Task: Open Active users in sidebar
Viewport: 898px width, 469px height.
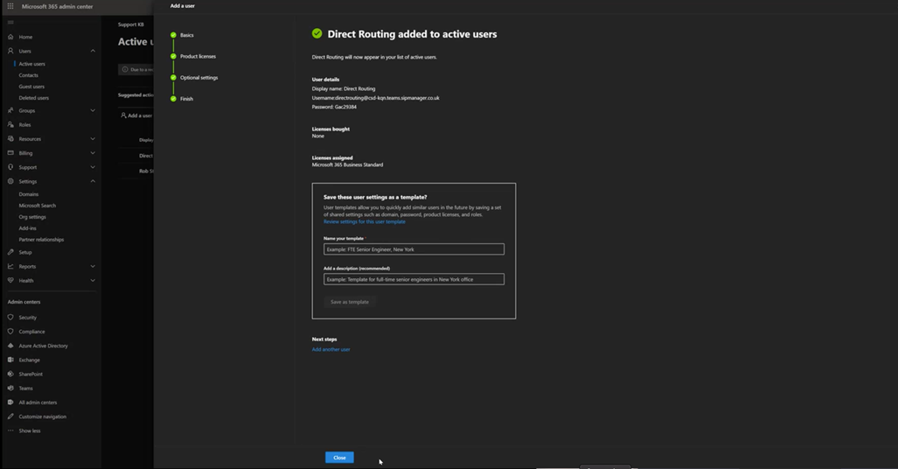Action: (x=32, y=64)
